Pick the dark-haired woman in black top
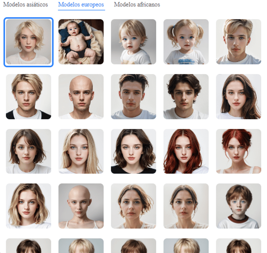267x253 pixels. click(x=133, y=152)
